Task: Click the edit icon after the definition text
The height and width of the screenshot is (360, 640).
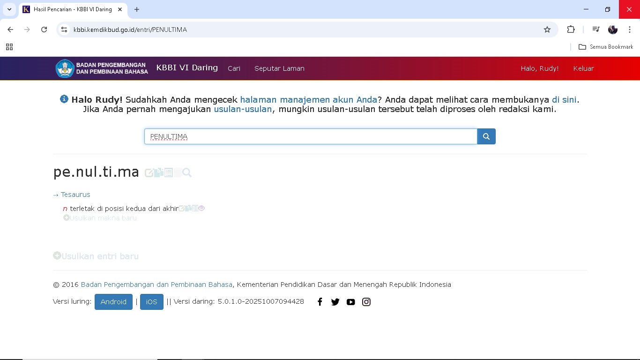Action: (182, 209)
